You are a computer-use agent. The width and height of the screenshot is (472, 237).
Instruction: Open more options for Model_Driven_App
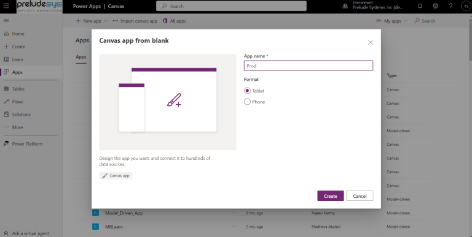(235, 213)
